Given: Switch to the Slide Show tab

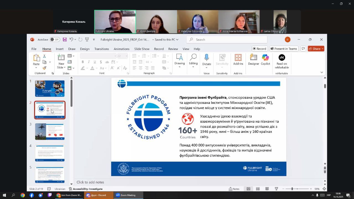Looking at the screenshot, I should (142, 49).
